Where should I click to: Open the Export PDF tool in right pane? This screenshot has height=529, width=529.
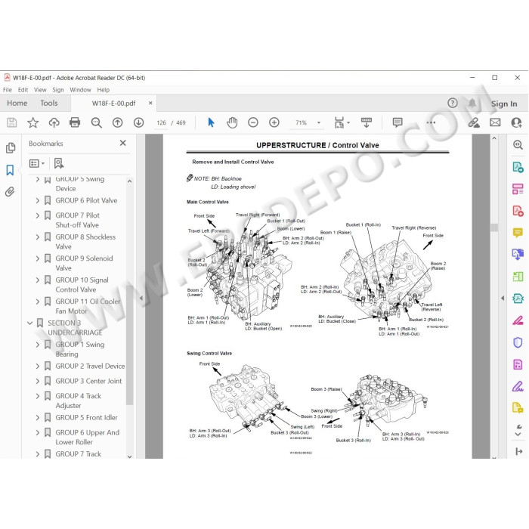[518, 167]
